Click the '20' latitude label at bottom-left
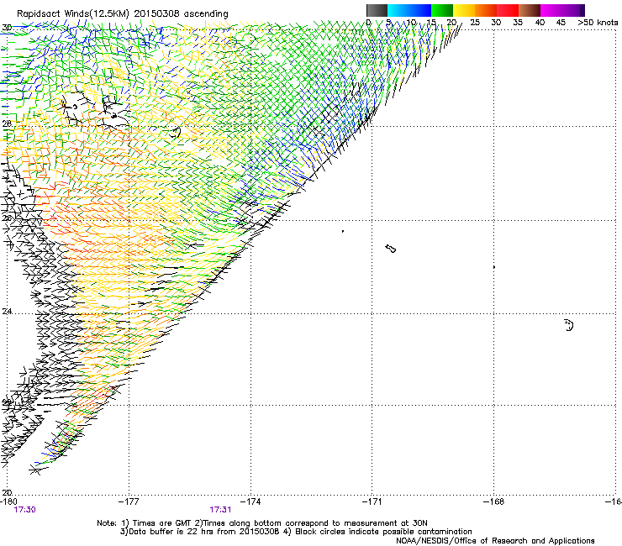This screenshot has height=546, width=622. coord(7,492)
